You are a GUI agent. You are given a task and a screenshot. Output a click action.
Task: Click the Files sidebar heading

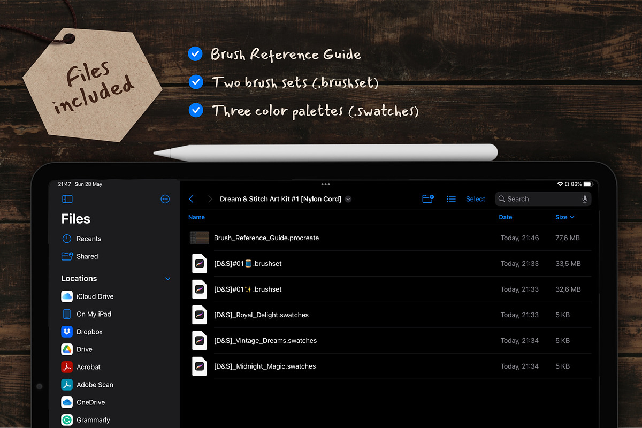[76, 219]
